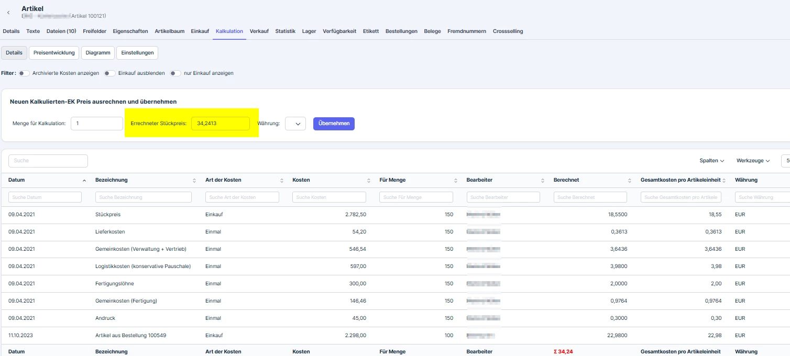
Task: Open the Artikelbaum tab
Action: point(170,31)
